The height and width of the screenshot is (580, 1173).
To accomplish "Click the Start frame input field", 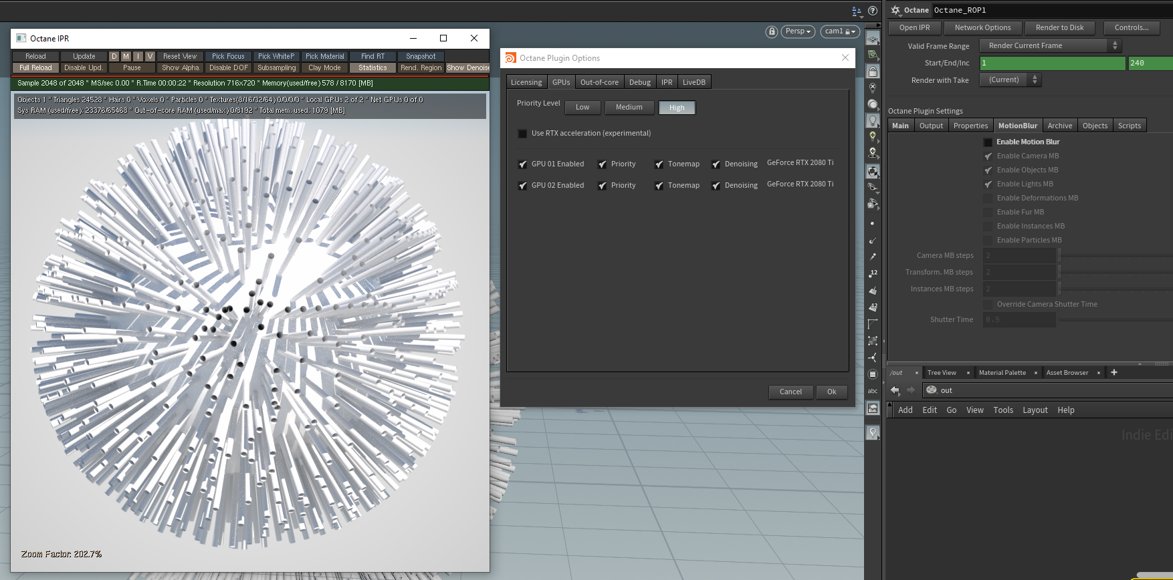I will click(1053, 63).
